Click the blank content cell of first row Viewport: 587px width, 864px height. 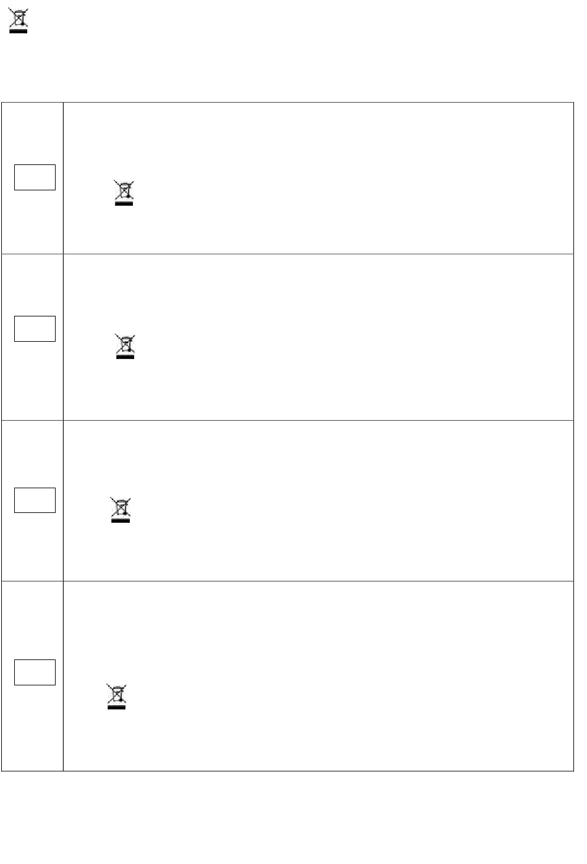pyautogui.click(x=318, y=178)
